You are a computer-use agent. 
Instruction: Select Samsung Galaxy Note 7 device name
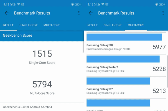tap(102, 67)
